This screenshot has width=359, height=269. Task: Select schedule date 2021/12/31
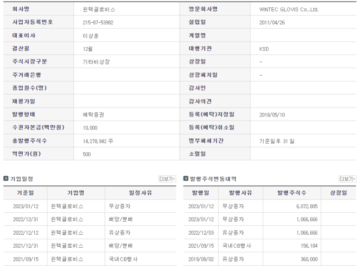click(x=26, y=246)
